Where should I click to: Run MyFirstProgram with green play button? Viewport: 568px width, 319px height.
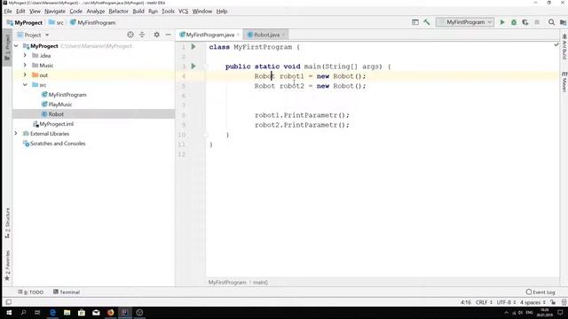click(502, 22)
